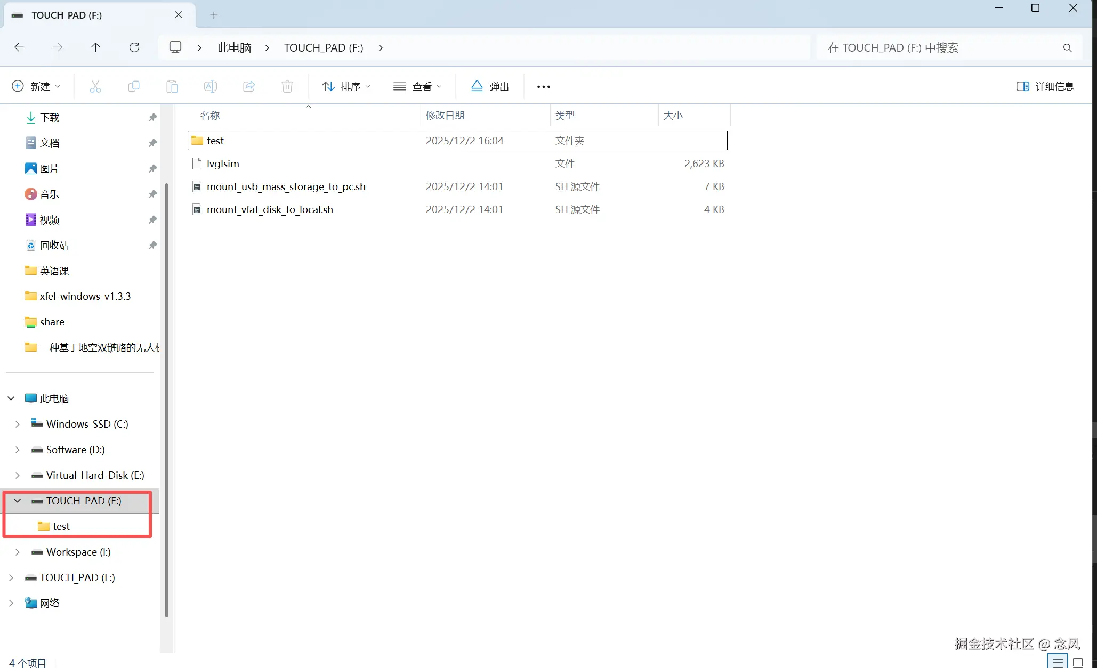The width and height of the screenshot is (1097, 668).
Task: Click the Paste clipboard icon
Action: 172,86
